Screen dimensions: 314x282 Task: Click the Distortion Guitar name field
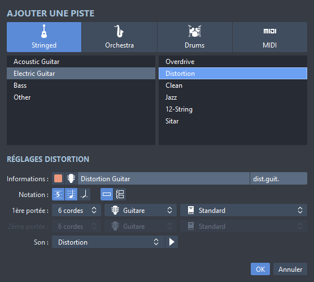164,178
